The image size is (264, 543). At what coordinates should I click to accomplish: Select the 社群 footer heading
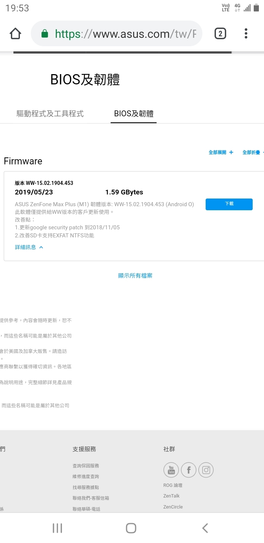(x=169, y=449)
